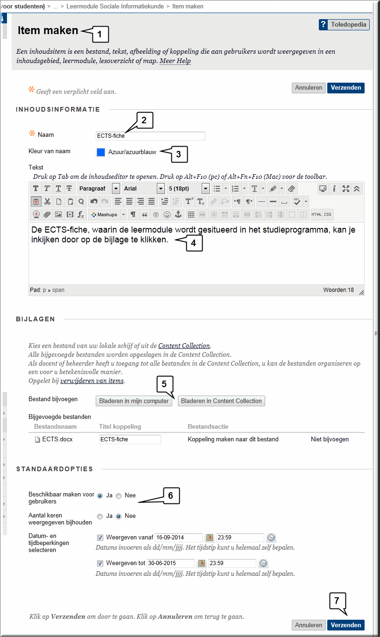Open clock time picker for Weergeven tot
The width and height of the screenshot is (380, 637).
click(263, 563)
